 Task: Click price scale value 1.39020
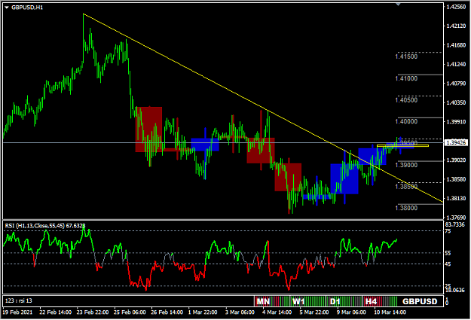(456, 160)
